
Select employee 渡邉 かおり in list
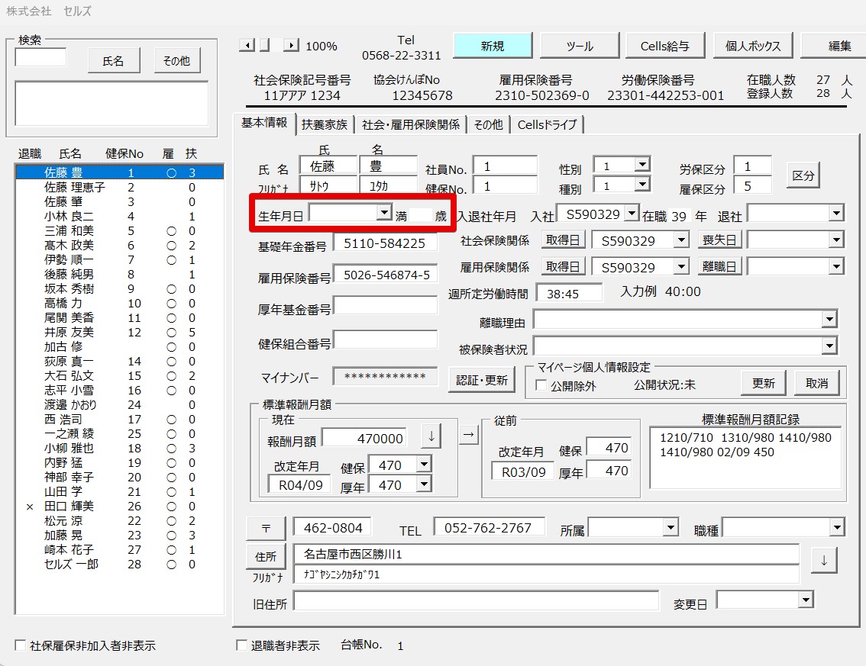[x=118, y=404]
